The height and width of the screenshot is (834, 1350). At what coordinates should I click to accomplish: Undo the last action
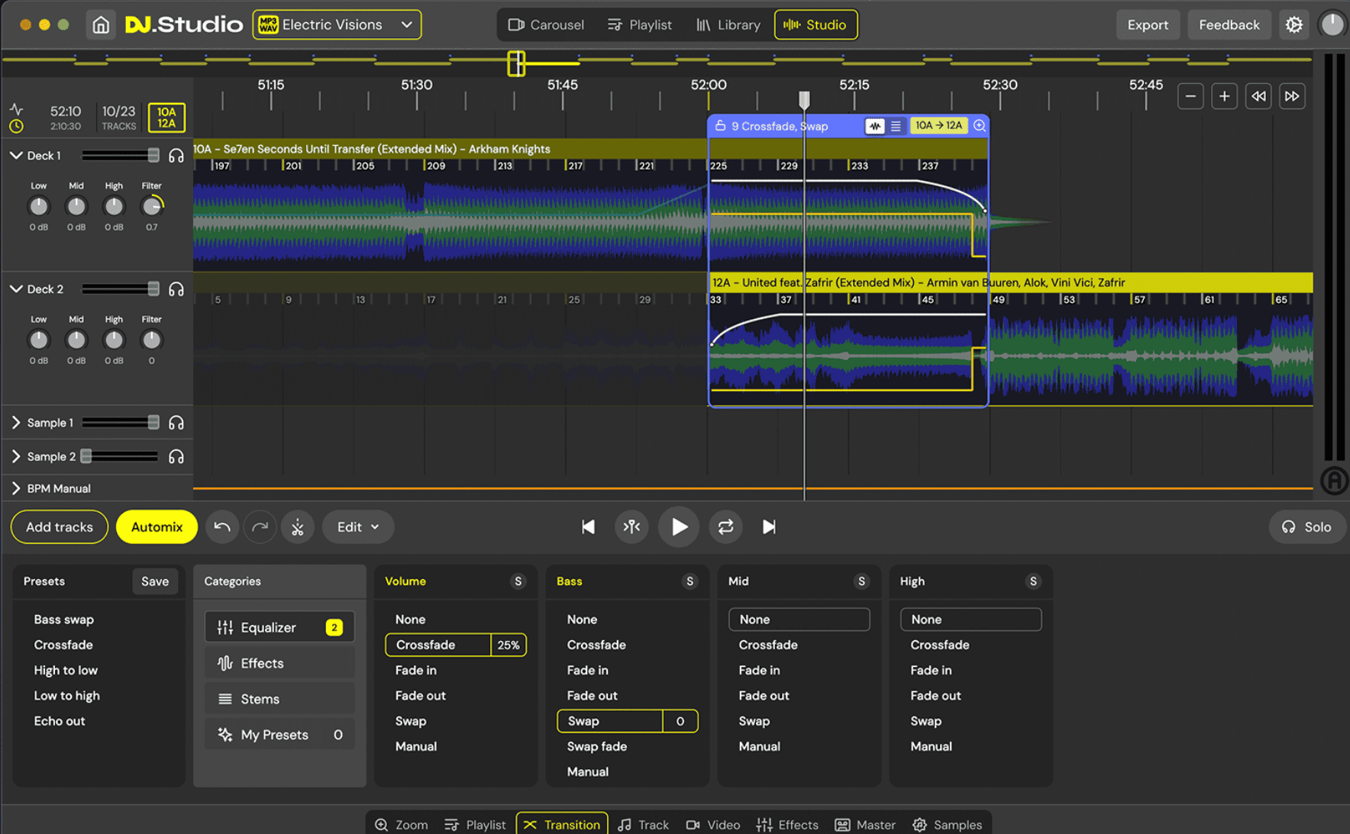[222, 526]
